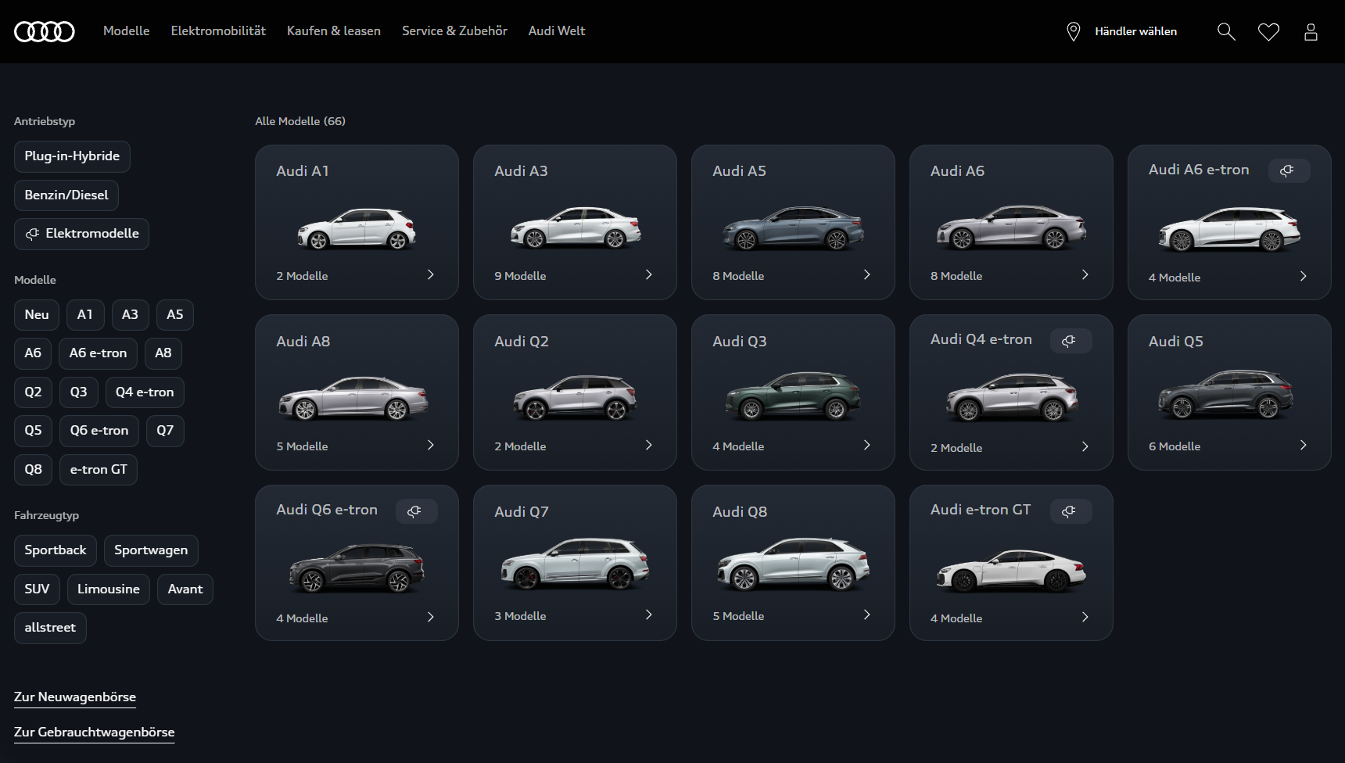Toggle the Plug-in-Hybride filter
This screenshot has height=763, width=1345.
click(x=72, y=156)
